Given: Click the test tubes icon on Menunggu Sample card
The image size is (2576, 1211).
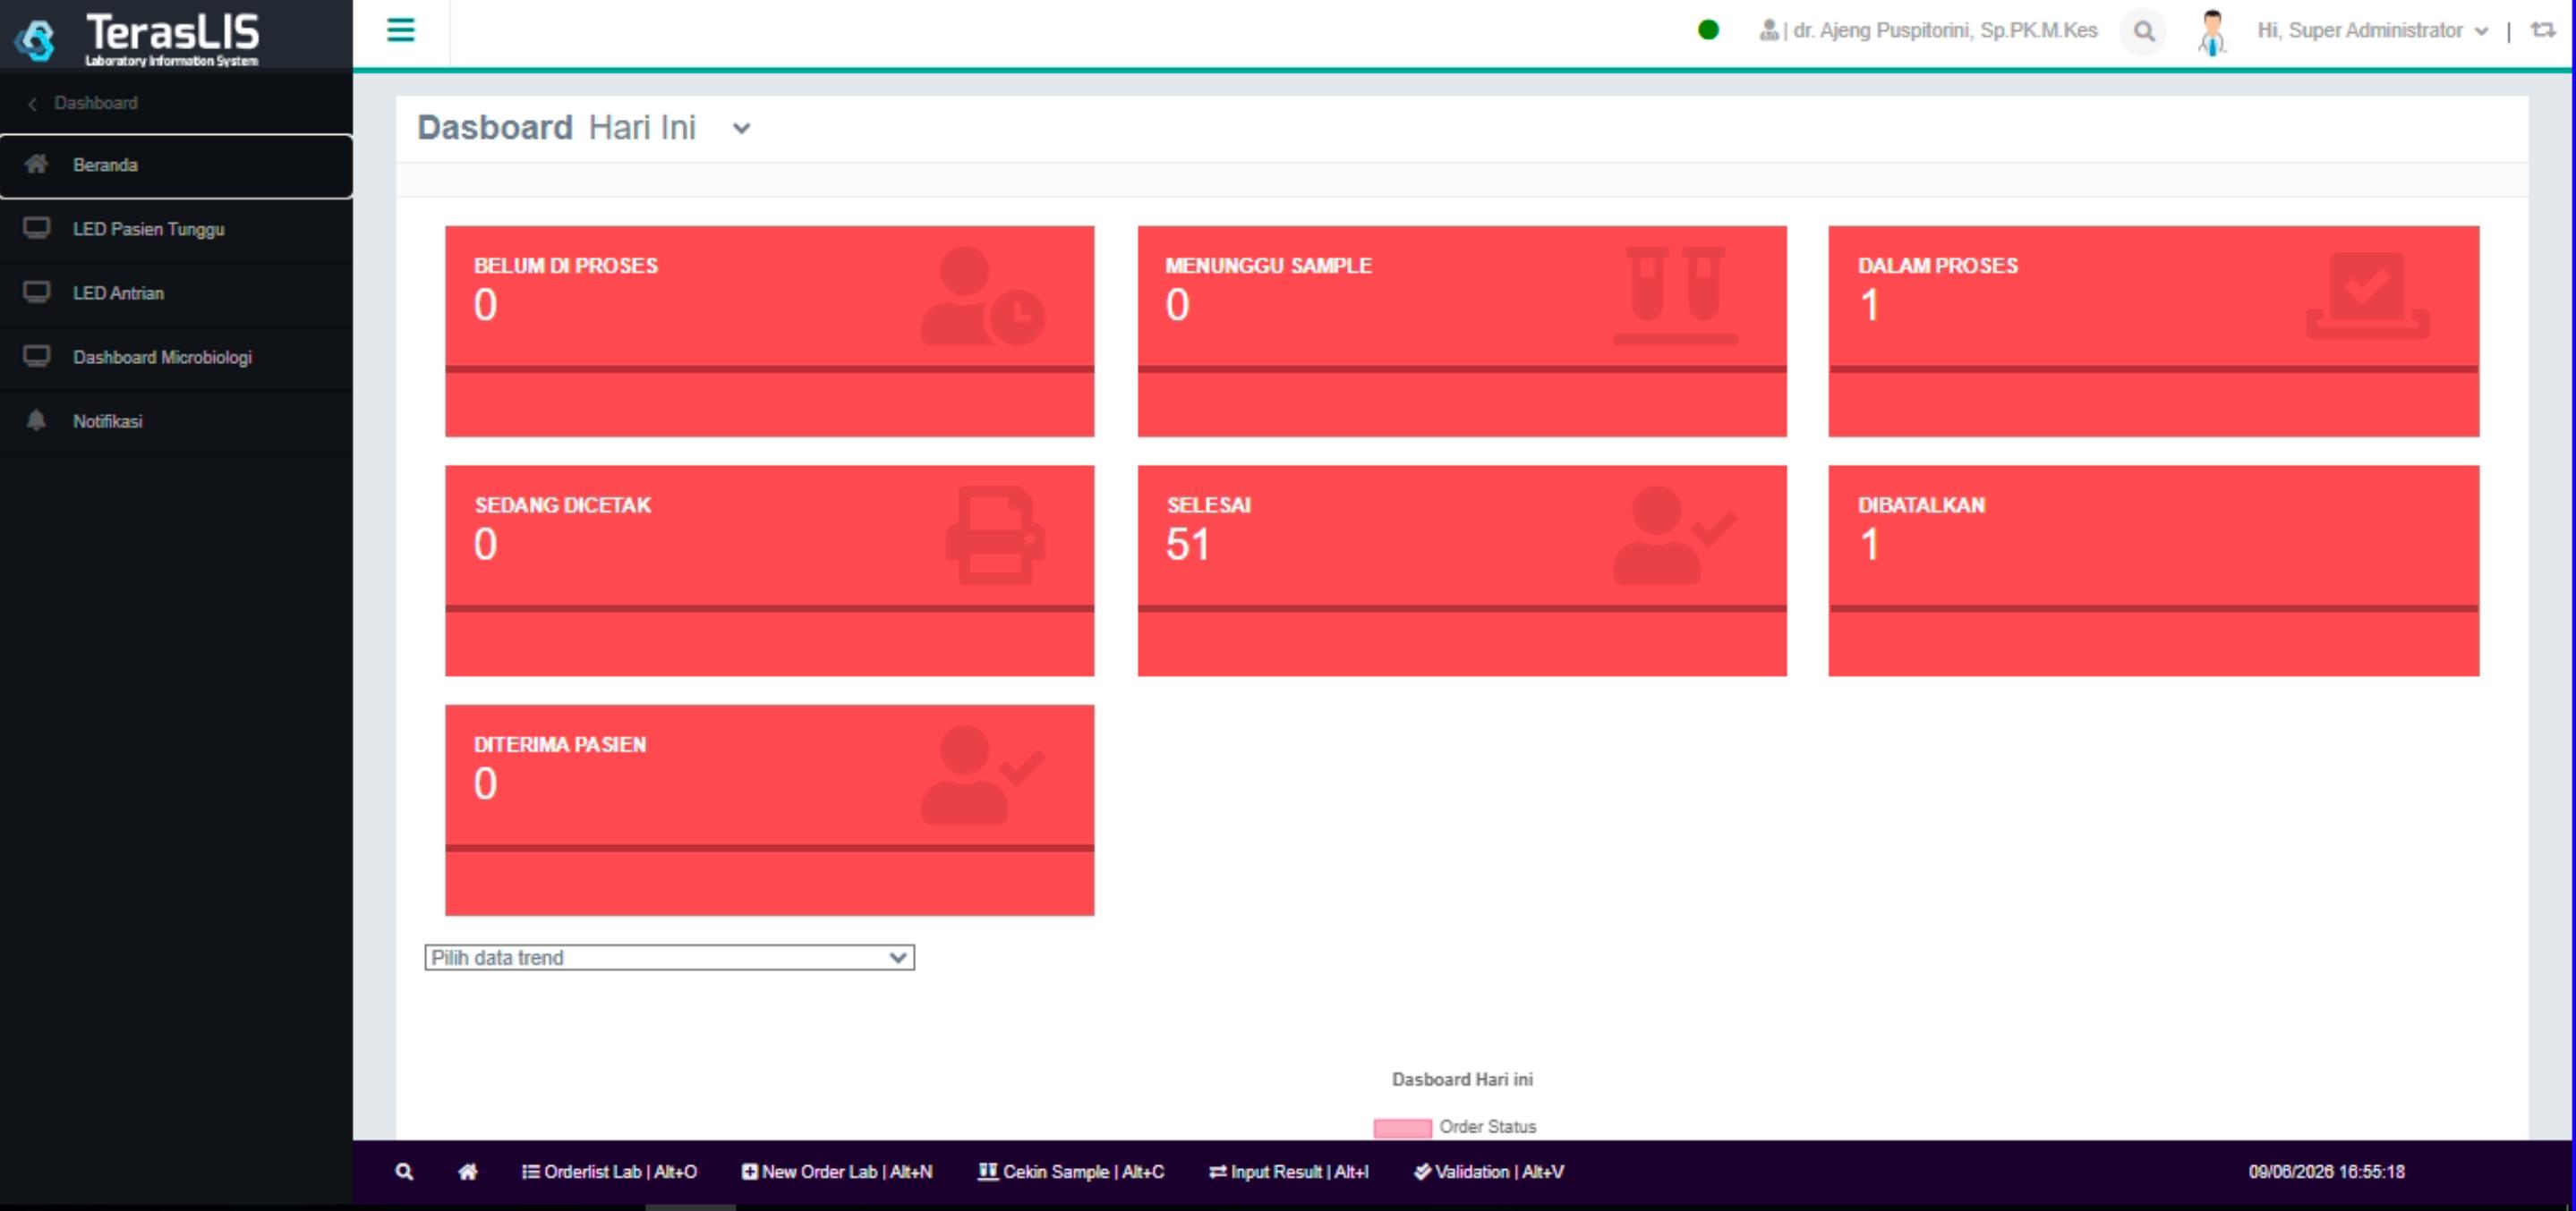Looking at the screenshot, I should [1675, 296].
